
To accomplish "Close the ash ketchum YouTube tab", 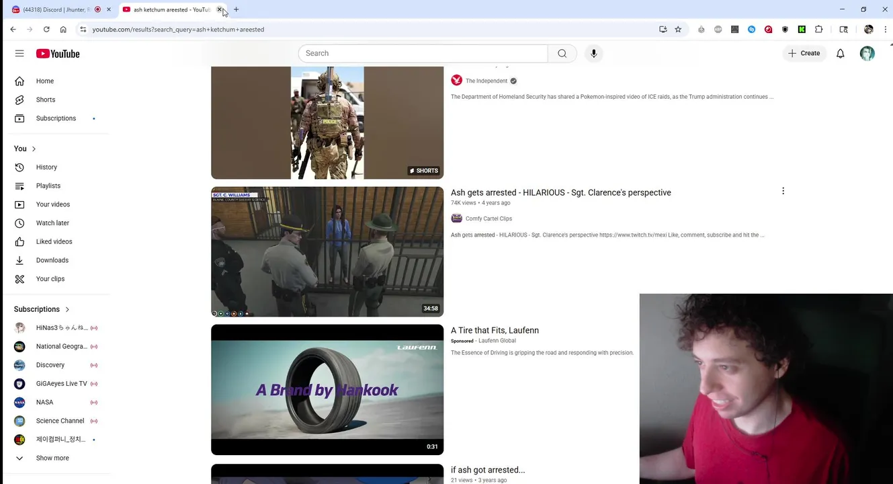I will pos(220,9).
